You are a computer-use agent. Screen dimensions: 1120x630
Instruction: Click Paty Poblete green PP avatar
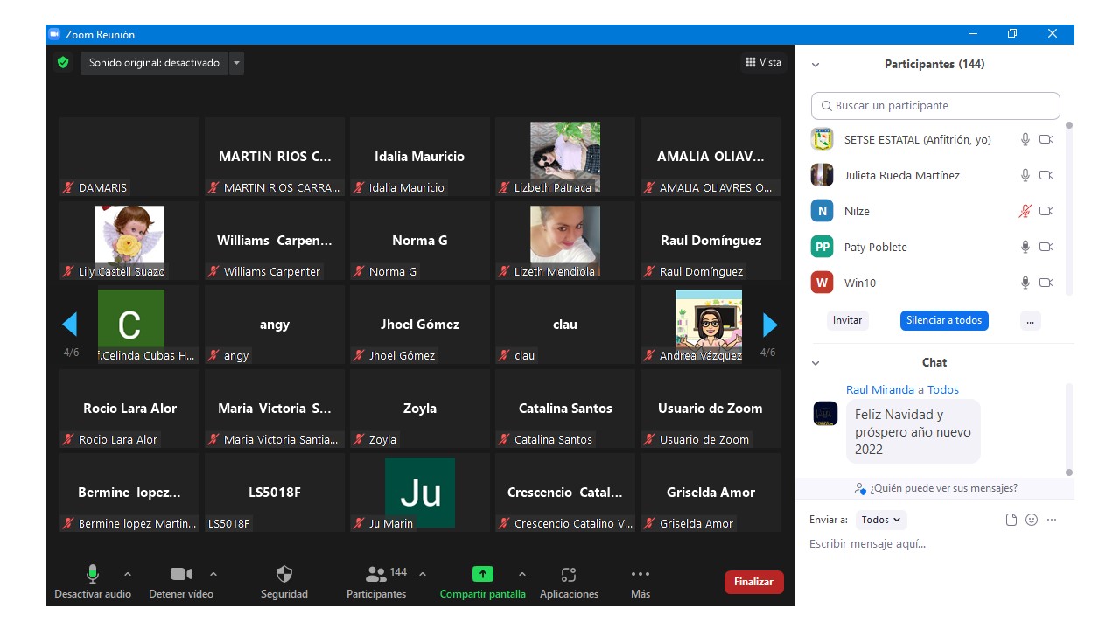pyautogui.click(x=822, y=247)
